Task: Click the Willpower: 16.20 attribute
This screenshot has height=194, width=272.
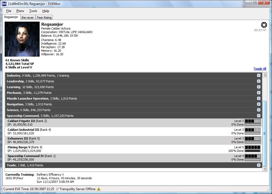Action: click(52, 54)
